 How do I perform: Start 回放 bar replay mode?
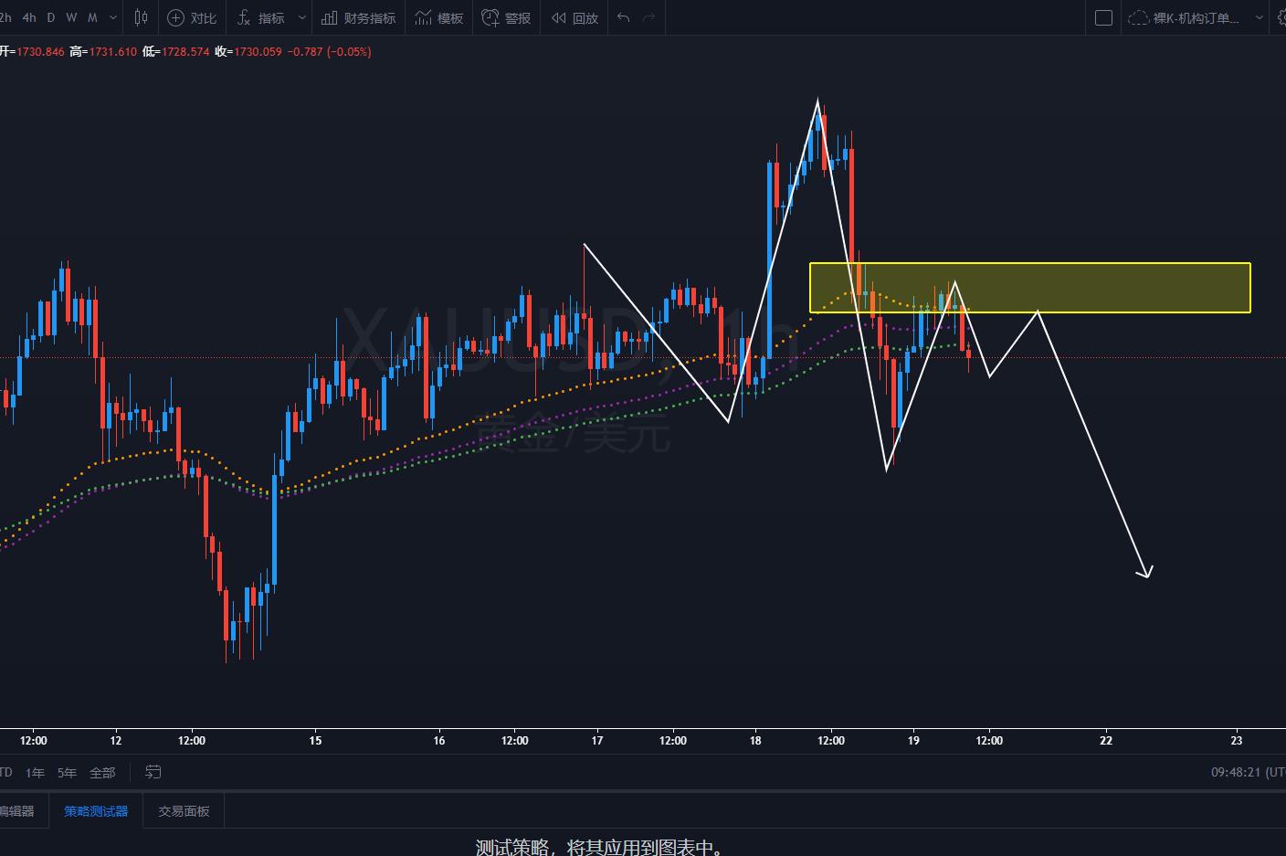click(x=574, y=17)
